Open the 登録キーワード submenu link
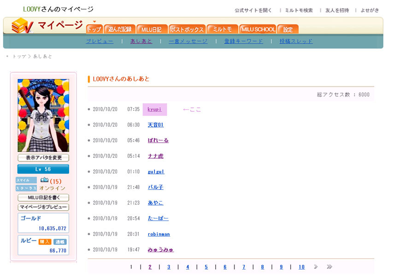Viewport: 400px width, 276px height. (243, 41)
